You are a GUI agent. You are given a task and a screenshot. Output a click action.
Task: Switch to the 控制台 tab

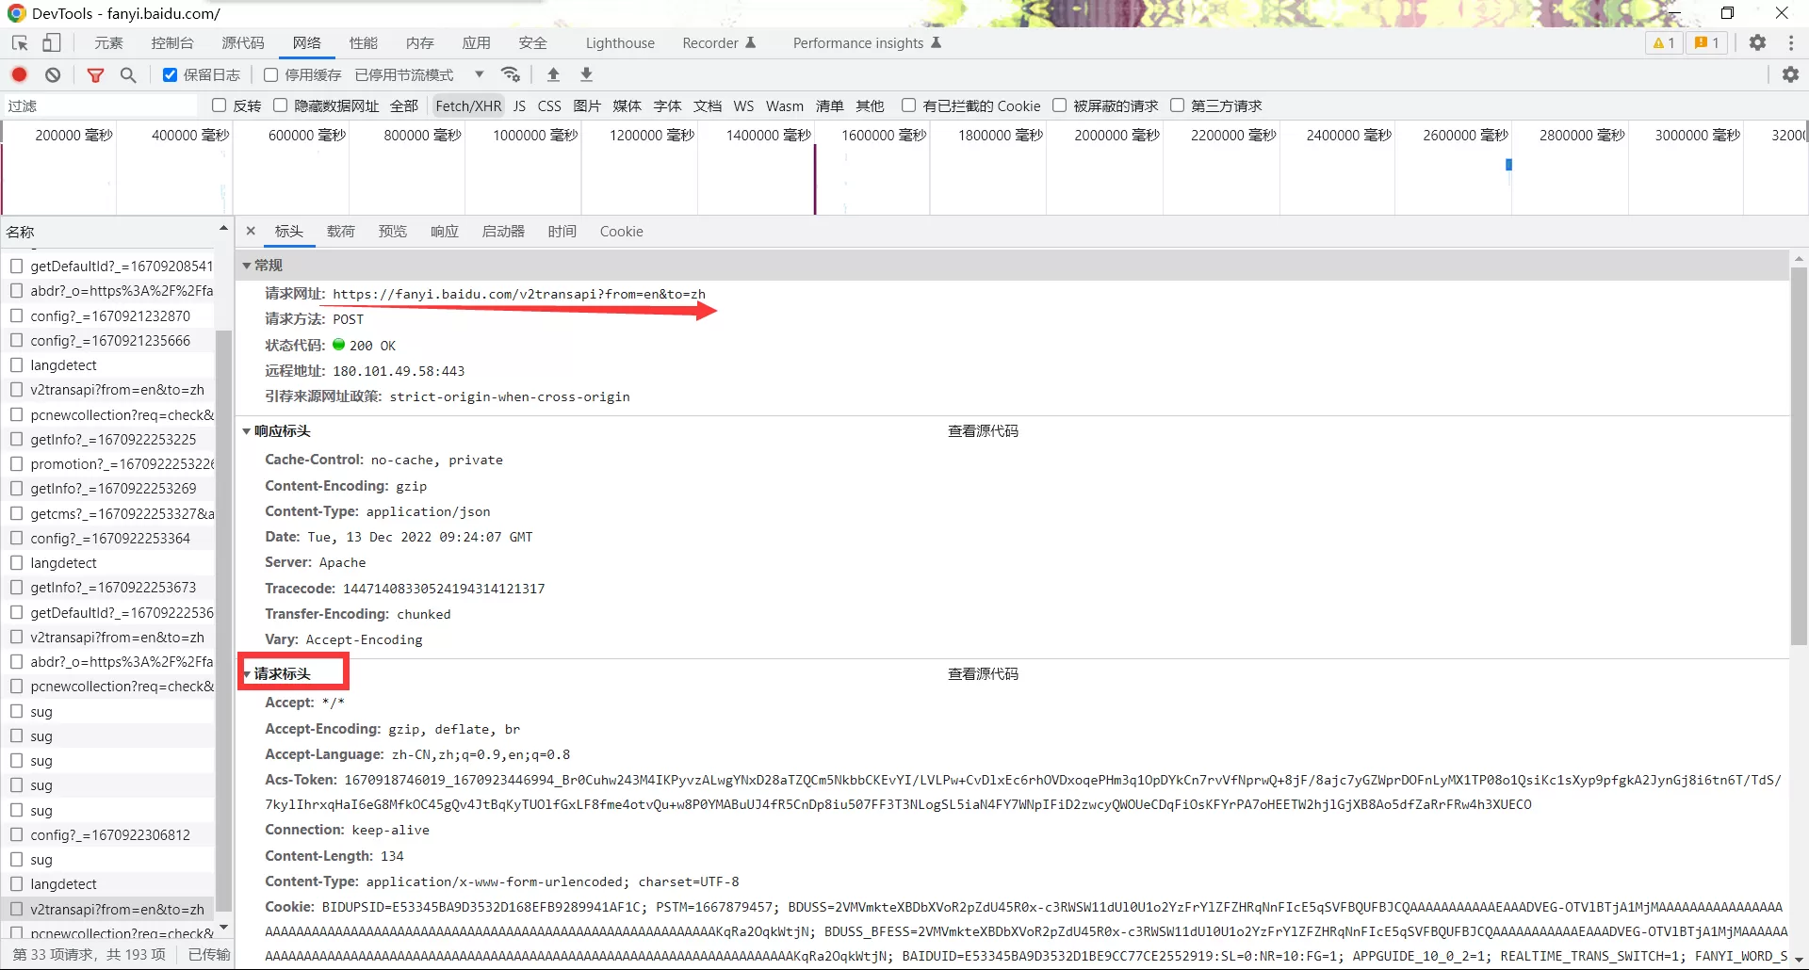tap(171, 43)
